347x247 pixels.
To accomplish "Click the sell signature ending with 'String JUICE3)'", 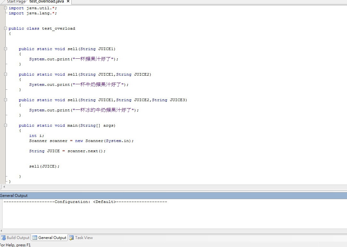I will (103, 100).
